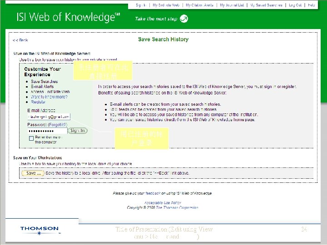Click the Save Search History heading

(163, 39)
